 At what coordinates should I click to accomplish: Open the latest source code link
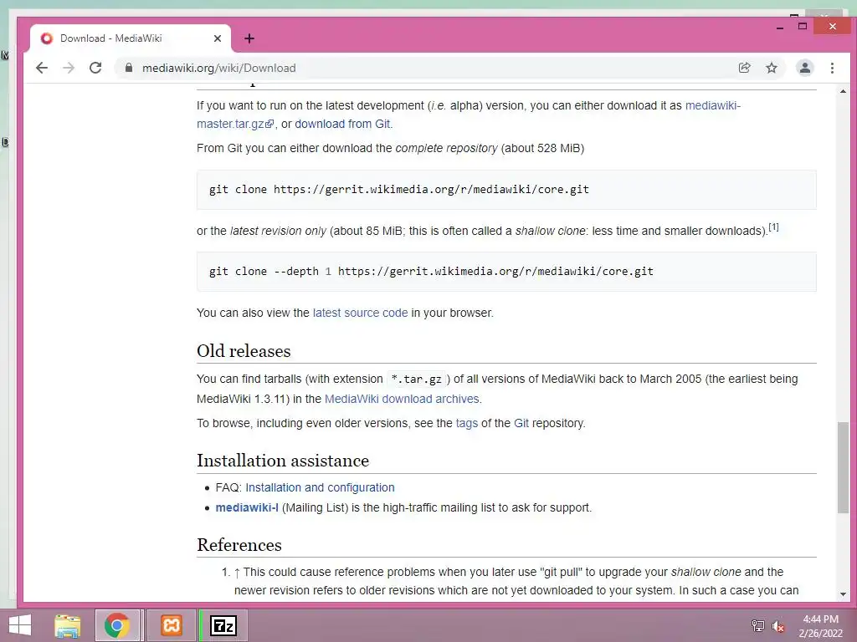coord(360,313)
